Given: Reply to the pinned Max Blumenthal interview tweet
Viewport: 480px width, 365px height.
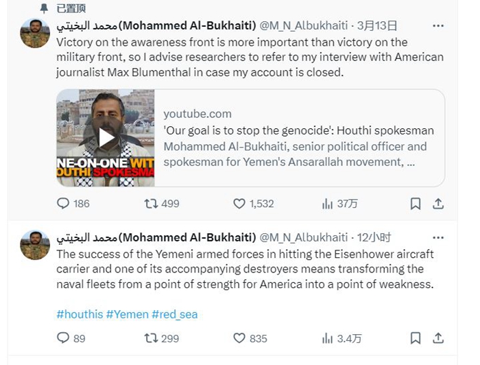Looking at the screenshot, I should [x=63, y=204].
